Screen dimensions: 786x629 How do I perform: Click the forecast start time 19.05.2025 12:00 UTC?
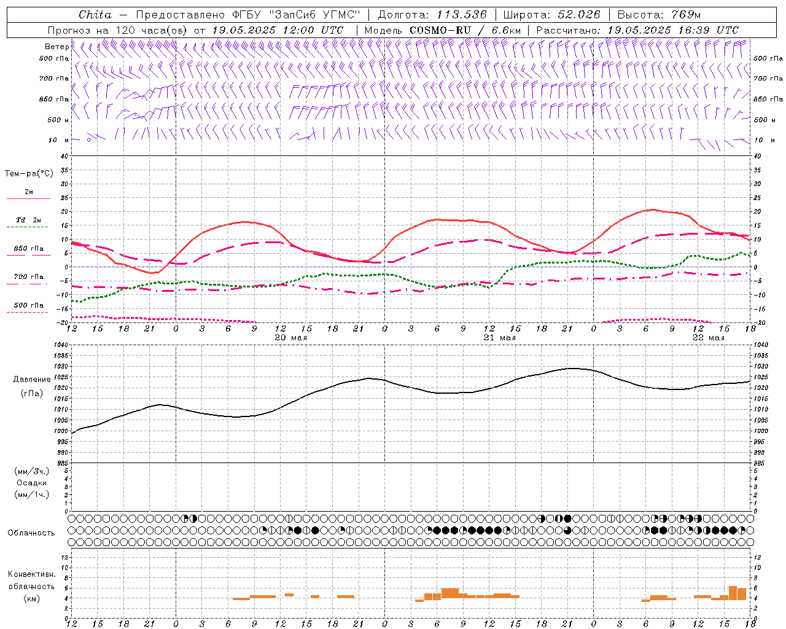[x=278, y=30]
